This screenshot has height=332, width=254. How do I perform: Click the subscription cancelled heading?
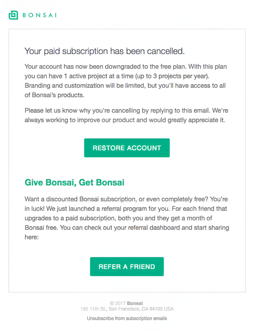pyautogui.click(x=104, y=51)
